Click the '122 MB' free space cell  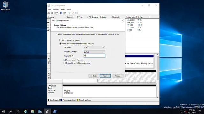130,28
